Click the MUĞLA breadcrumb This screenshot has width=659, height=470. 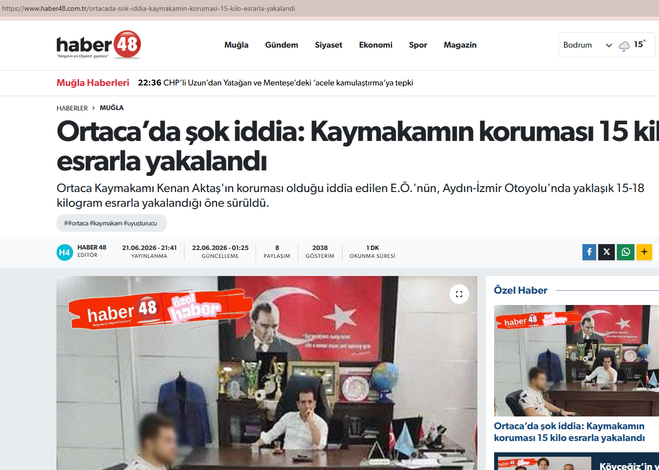coord(112,108)
